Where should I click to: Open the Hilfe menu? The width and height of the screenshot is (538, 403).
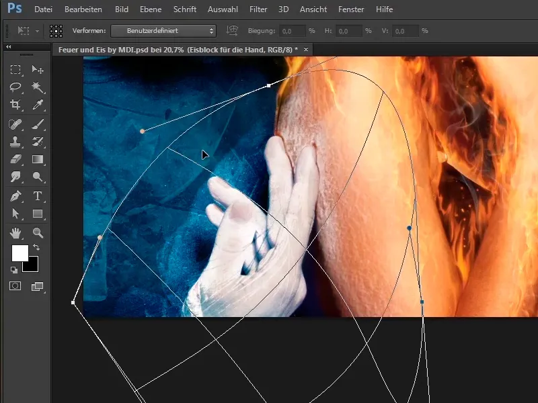point(384,9)
